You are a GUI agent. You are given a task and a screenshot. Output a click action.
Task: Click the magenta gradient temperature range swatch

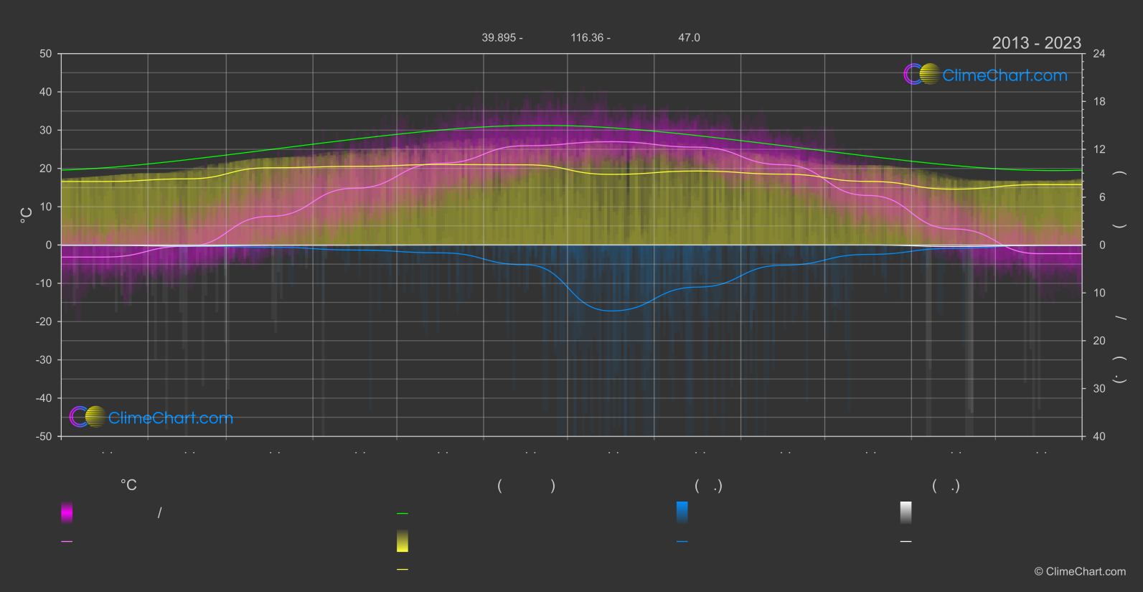coord(67,512)
